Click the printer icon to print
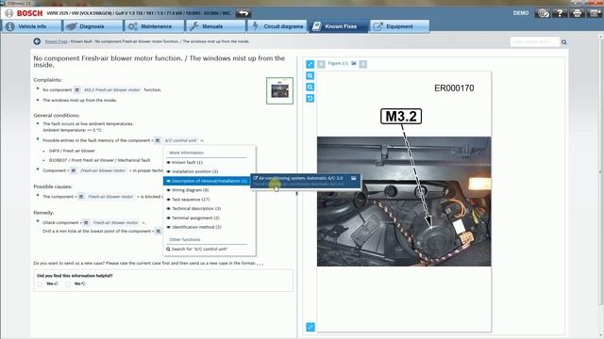The height and width of the screenshot is (339, 604). click(x=577, y=13)
